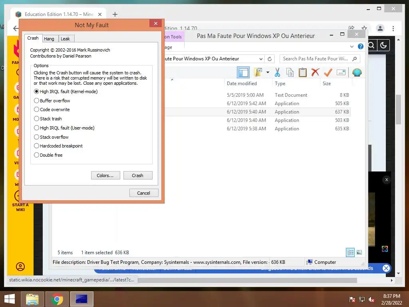This screenshot has width=409, height=307.
Task: Click the muted volume tray icon
Action: click(371, 299)
